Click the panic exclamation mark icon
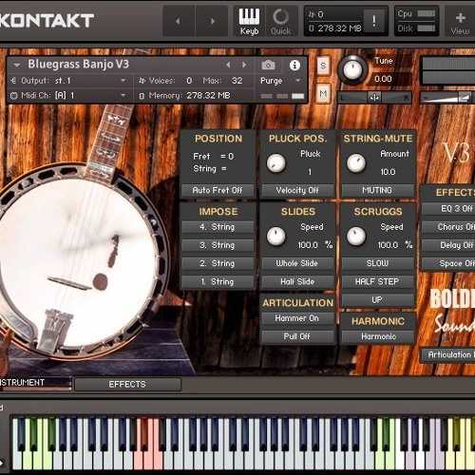 coord(374,21)
